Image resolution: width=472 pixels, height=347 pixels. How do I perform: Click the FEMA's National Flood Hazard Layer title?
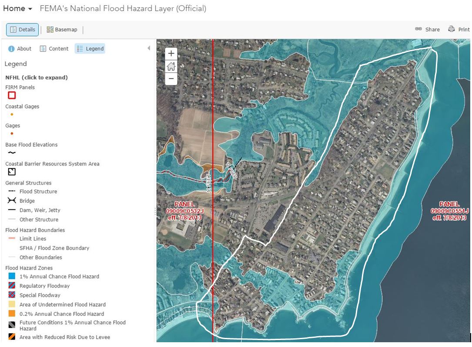point(123,8)
